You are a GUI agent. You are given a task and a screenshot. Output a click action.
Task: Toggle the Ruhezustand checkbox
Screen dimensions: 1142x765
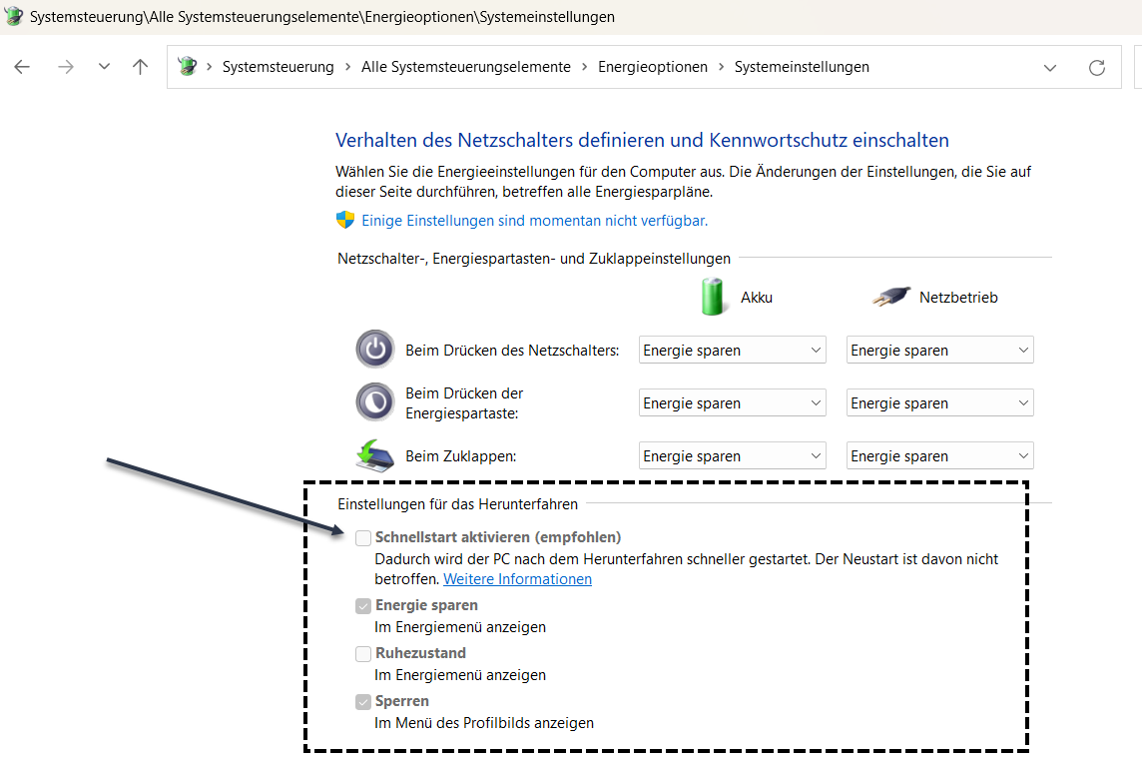click(x=363, y=654)
